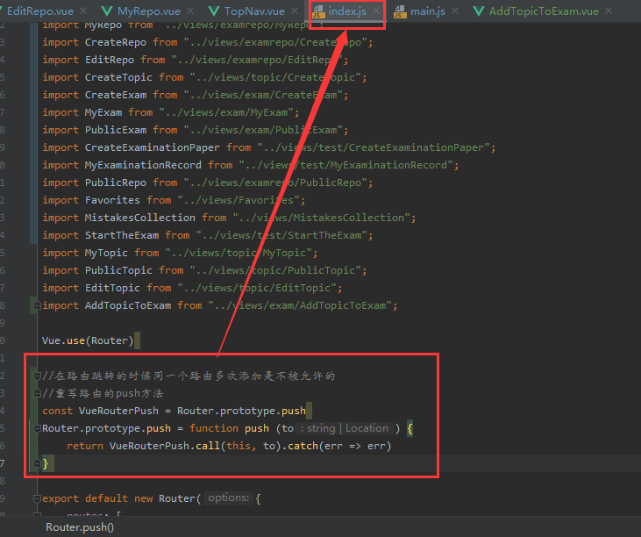Click the 'export default' keywords
The height and width of the screenshot is (537, 641).
click(x=85, y=498)
